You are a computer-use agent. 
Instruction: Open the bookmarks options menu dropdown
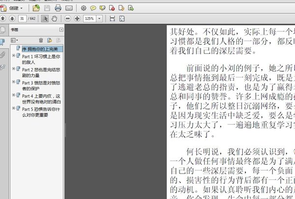point(14,40)
